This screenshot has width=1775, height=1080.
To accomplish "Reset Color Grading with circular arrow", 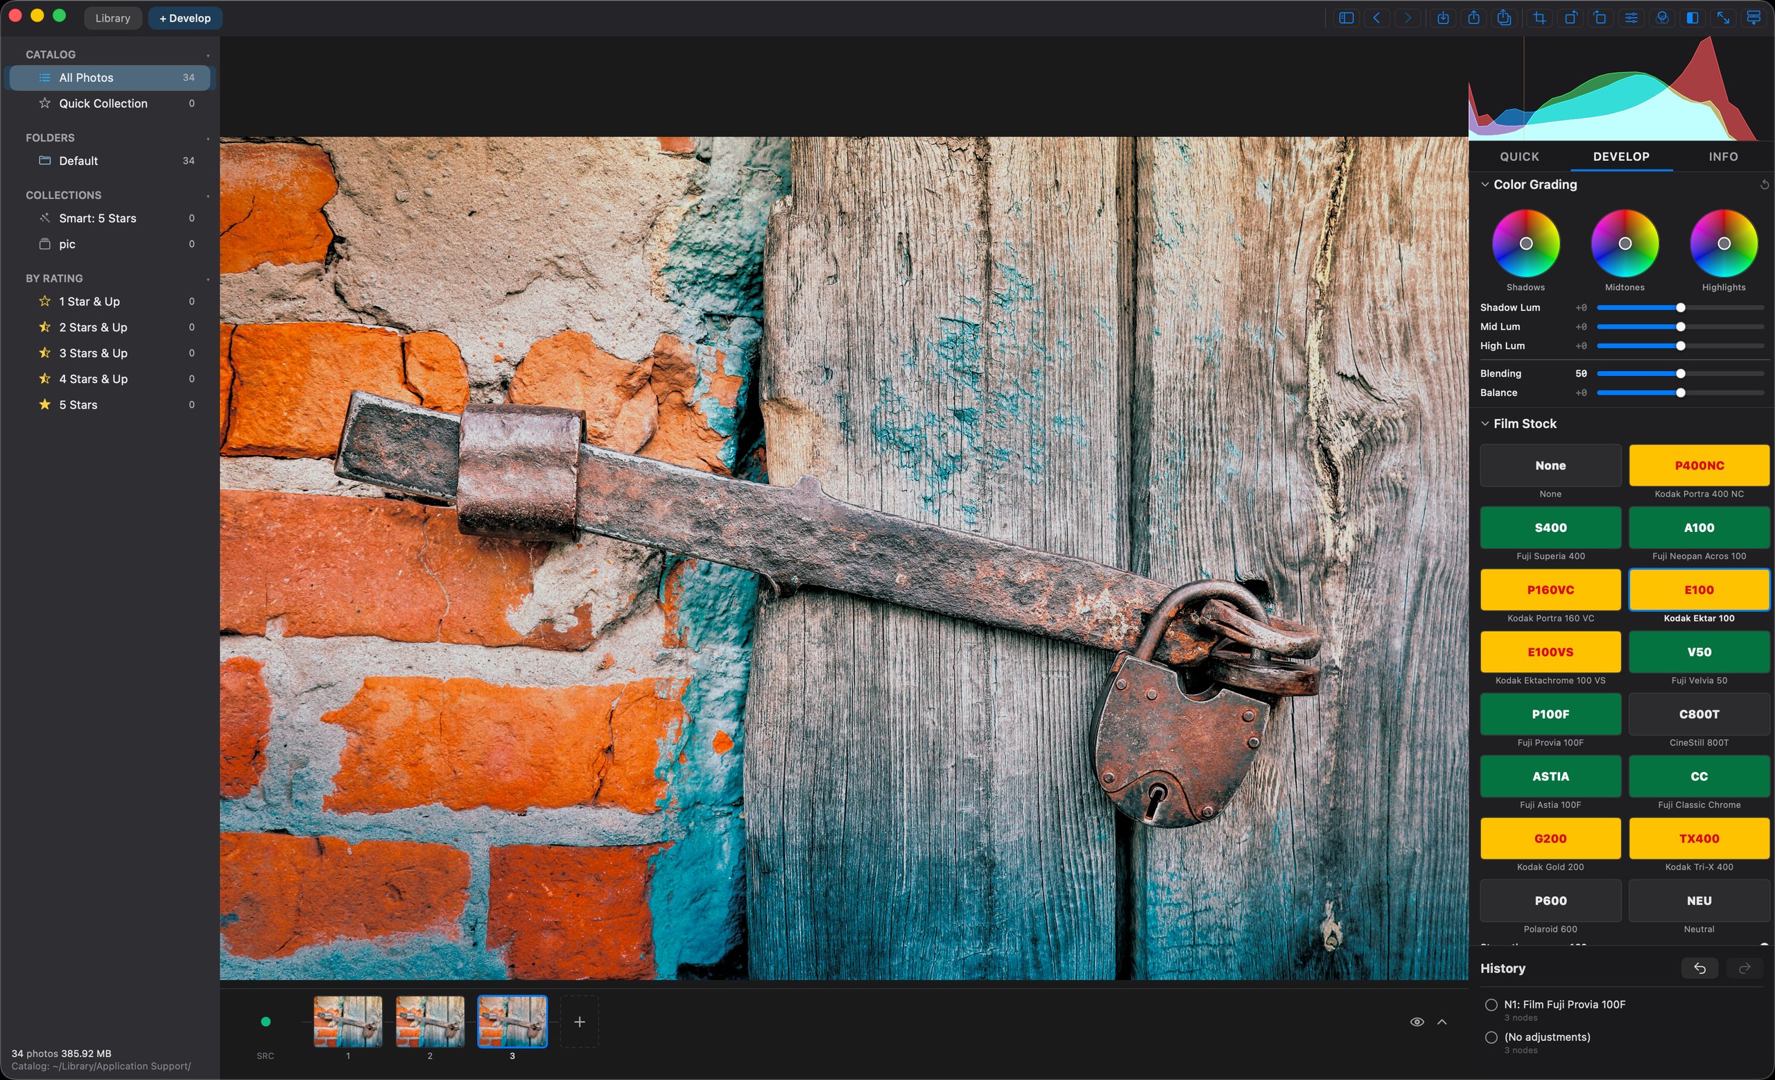I will (x=1764, y=185).
